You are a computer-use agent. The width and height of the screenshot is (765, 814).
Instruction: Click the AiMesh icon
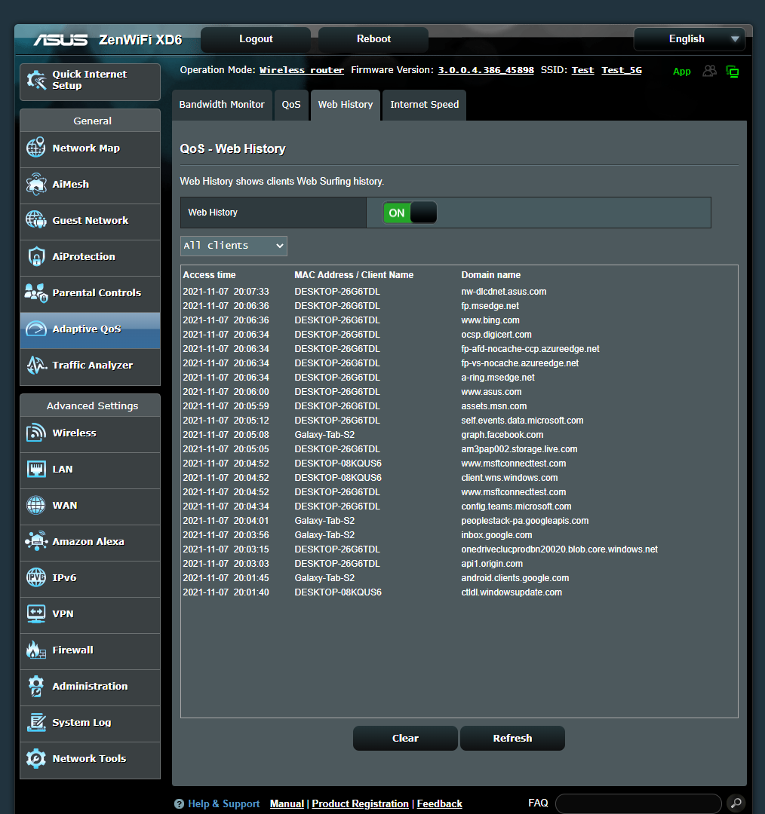click(36, 184)
